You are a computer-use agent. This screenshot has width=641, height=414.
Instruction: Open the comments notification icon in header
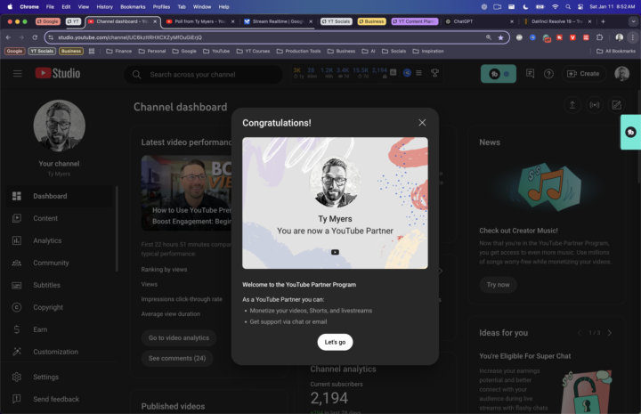(530, 74)
